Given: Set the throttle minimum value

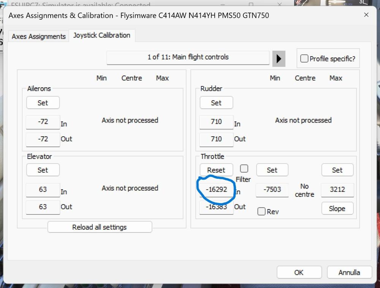Looking at the screenshot, I should tap(272, 170).
